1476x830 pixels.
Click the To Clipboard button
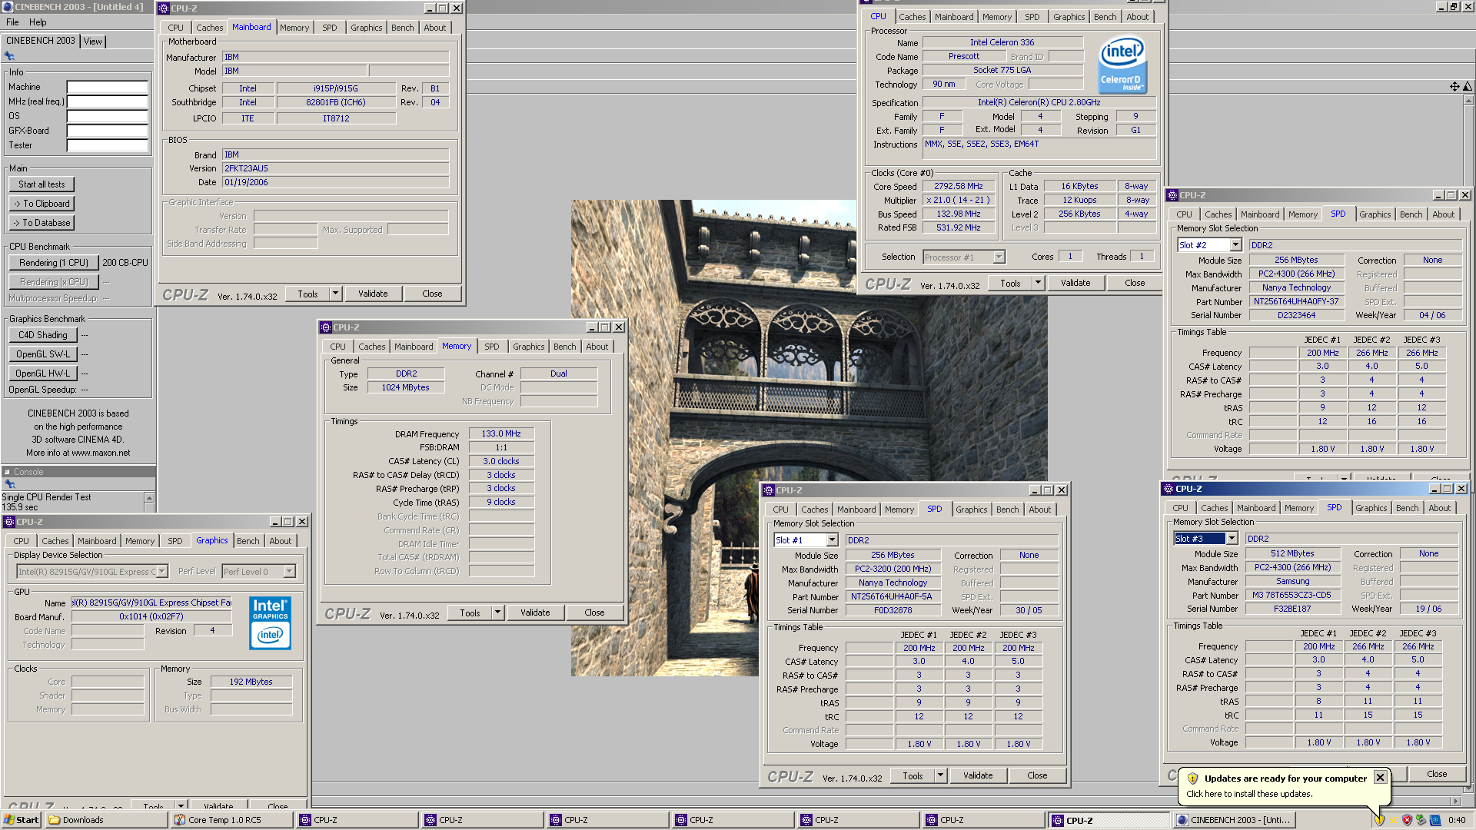pyautogui.click(x=42, y=204)
